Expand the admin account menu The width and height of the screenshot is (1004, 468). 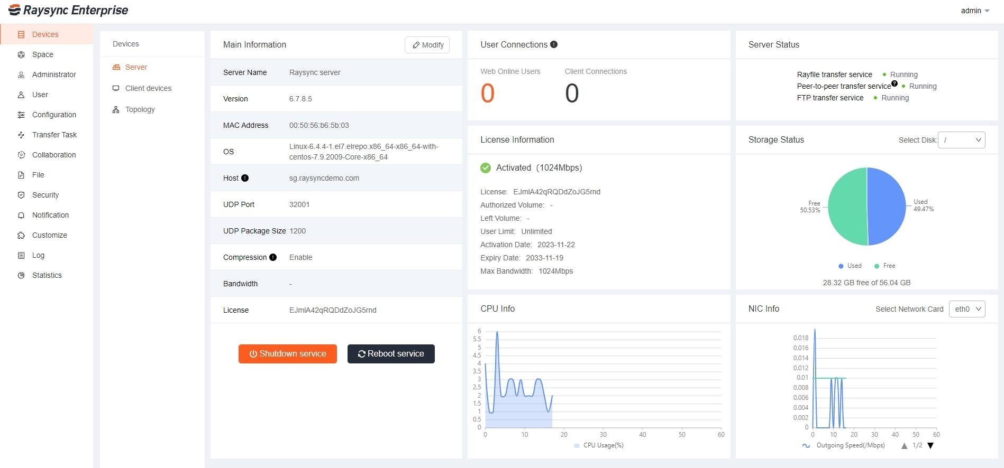(x=975, y=11)
